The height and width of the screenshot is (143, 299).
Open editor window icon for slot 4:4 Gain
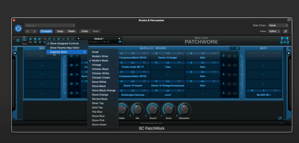(x=214, y=81)
